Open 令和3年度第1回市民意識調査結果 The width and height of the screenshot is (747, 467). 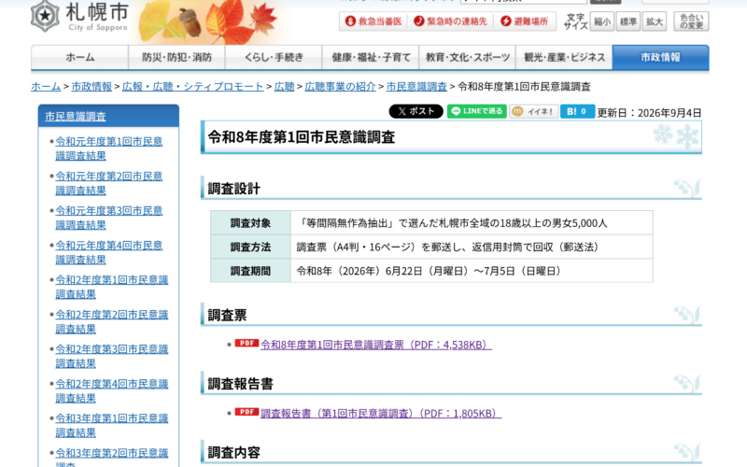point(111,425)
